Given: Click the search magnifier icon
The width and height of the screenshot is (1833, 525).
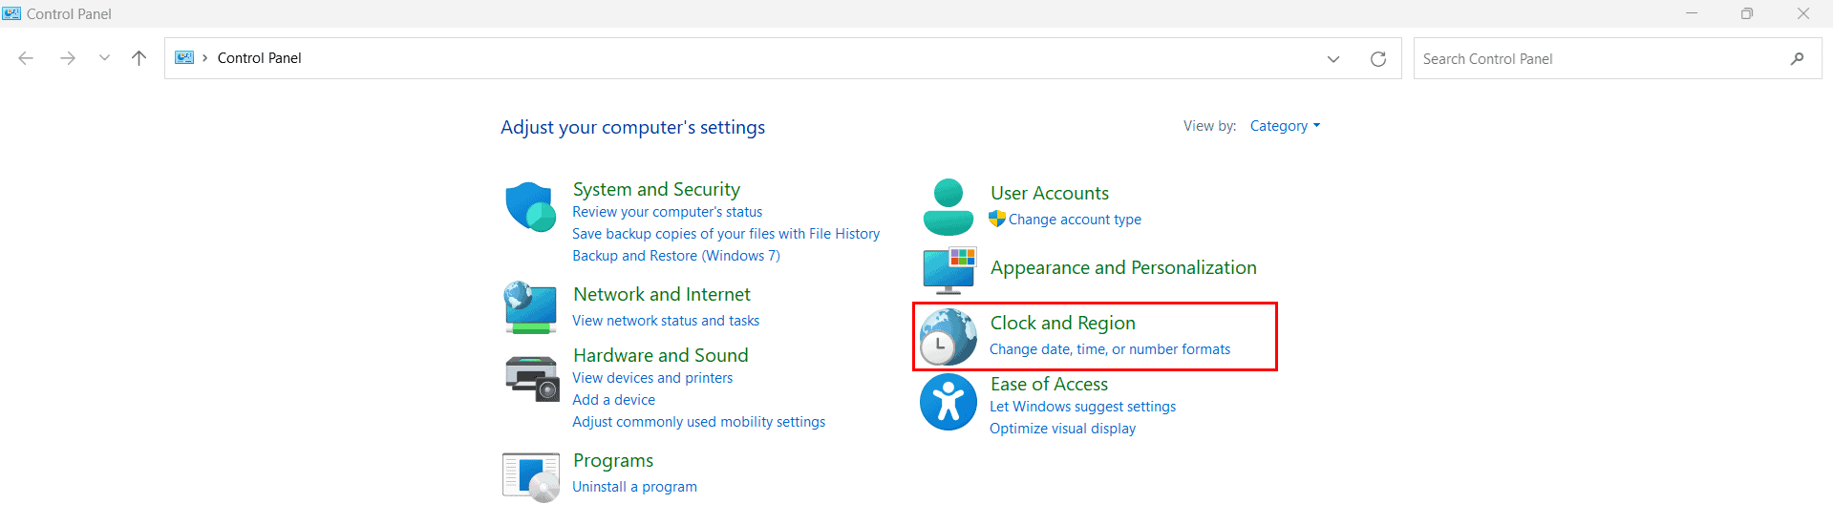Looking at the screenshot, I should 1797,59.
